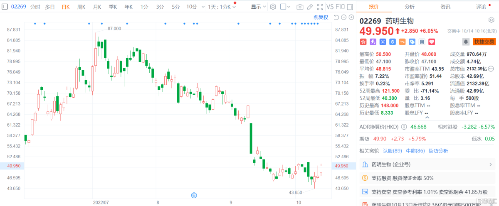Click the ADR换算价 info icon
499x206 pixels.
tap(404, 127)
